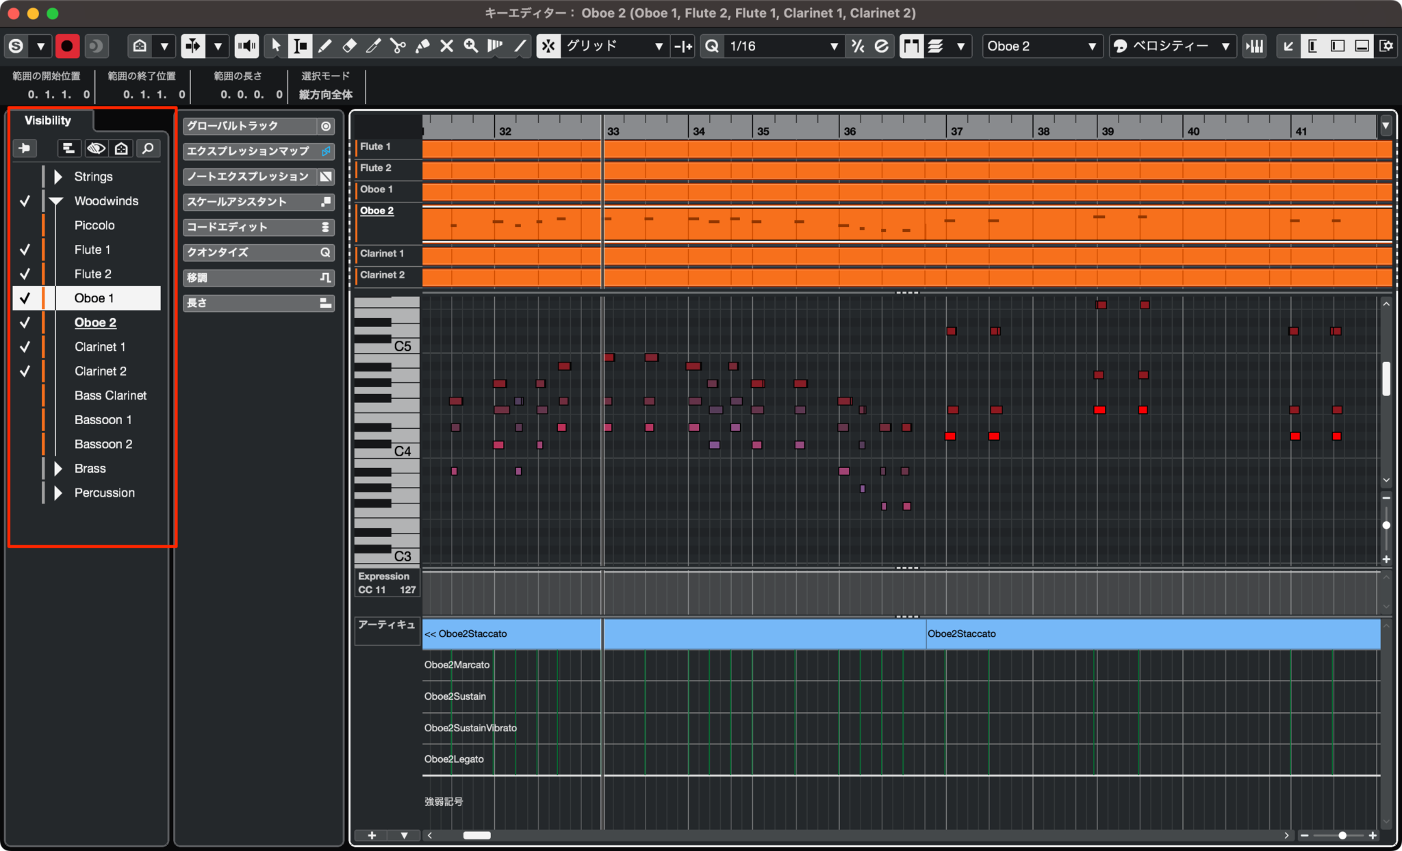1402x851 pixels.
Task: Toggle Acoustic Feedback speaker icon
Action: (246, 46)
